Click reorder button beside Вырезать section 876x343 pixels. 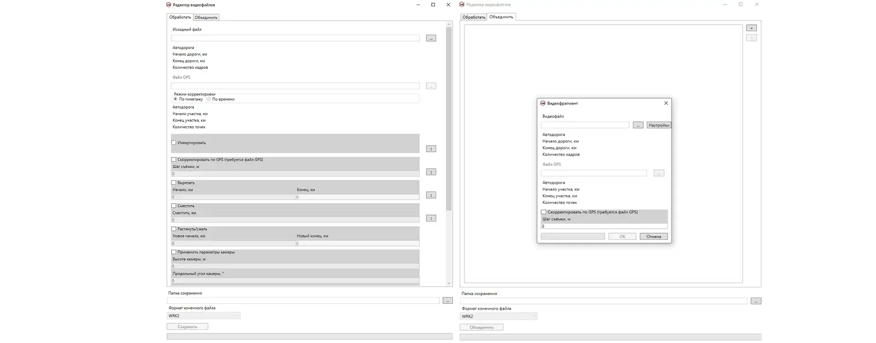(x=431, y=195)
